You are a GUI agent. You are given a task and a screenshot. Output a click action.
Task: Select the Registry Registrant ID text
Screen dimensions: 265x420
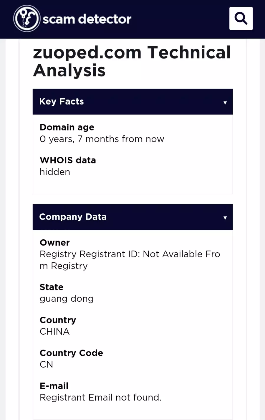tap(130, 260)
